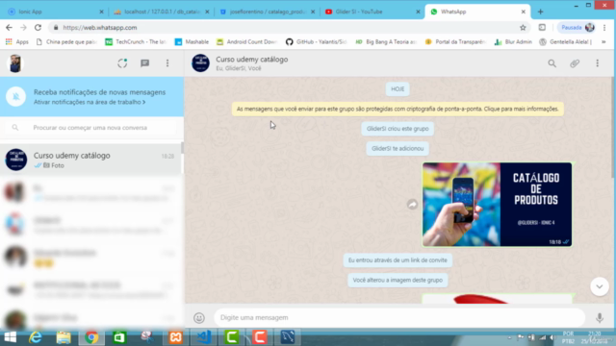616x346 pixels.
Task: Click the attach paperclip icon
Action: 575,63
